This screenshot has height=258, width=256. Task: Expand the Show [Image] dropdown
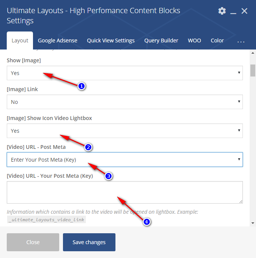pos(124,73)
